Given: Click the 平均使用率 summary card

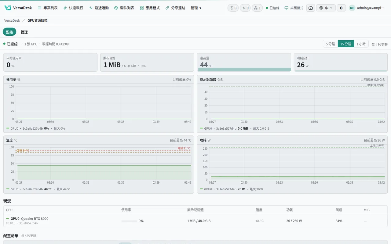Looking at the screenshot, I should 50,63.
